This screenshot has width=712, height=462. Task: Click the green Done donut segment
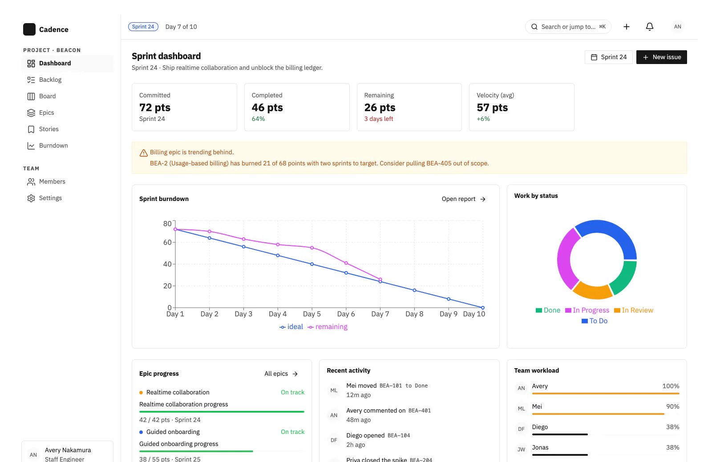point(626,278)
